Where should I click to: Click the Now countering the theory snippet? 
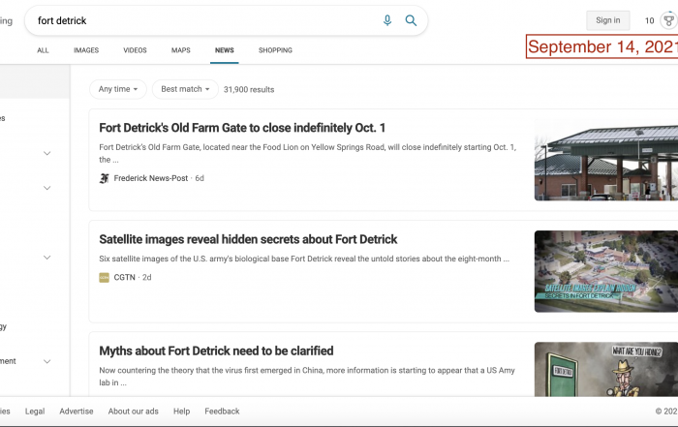tap(307, 377)
